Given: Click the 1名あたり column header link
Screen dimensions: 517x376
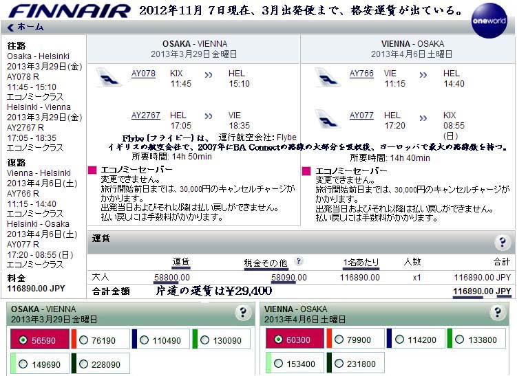Looking at the screenshot, I should coord(361,263).
